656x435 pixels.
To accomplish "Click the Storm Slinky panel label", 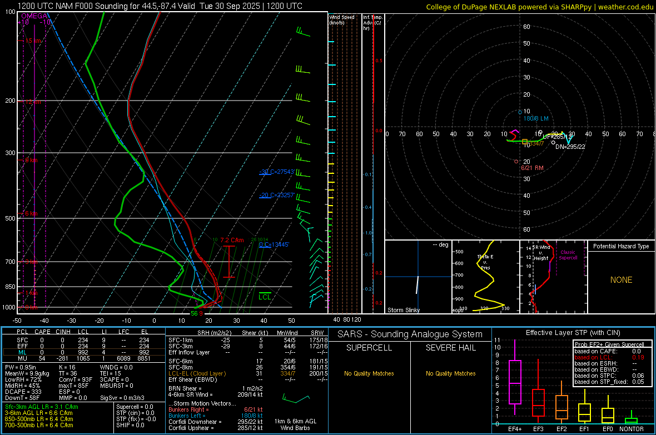I will 403,310.
